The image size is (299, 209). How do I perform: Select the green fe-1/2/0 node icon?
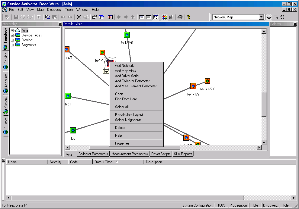127,35
